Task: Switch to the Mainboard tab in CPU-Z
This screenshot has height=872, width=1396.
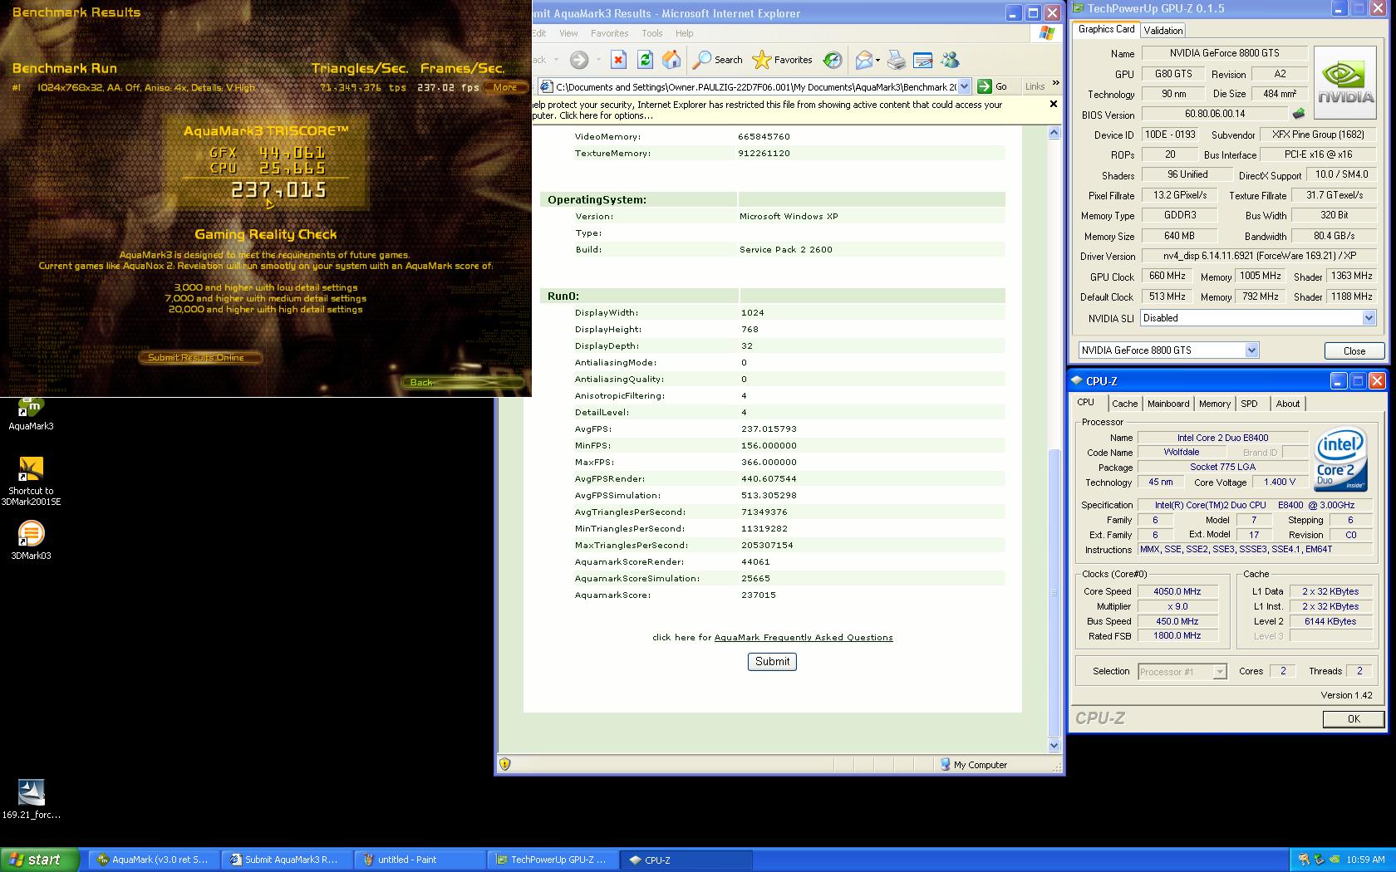Action: click(1167, 404)
